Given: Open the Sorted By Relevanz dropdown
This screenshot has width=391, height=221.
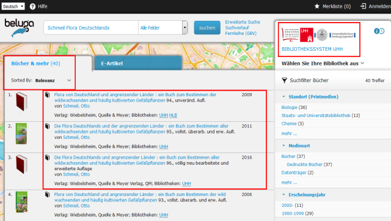Looking at the screenshot, I should coord(53,80).
